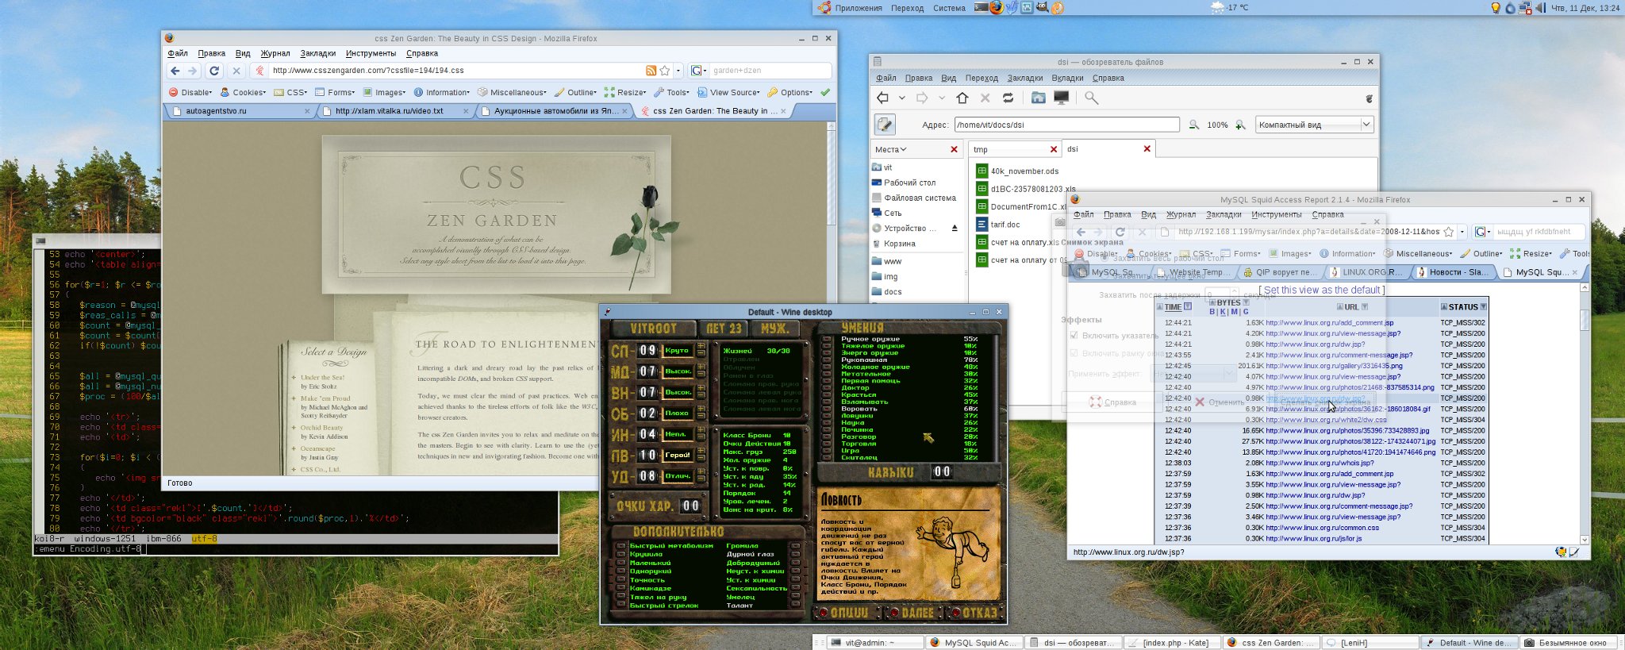The width and height of the screenshot is (1625, 650).
Task: Open Журнал menu in Zen Garden Firefox
Action: point(275,53)
